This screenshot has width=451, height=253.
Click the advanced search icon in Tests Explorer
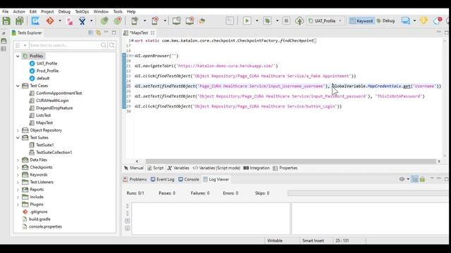pyautogui.click(x=112, y=45)
